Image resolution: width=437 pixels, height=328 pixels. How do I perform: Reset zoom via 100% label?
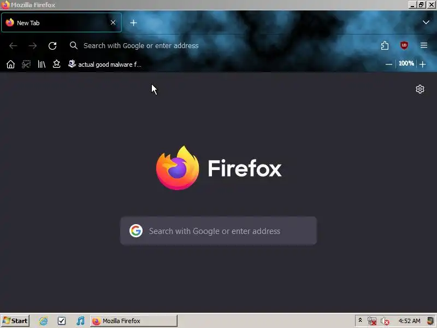(x=406, y=63)
